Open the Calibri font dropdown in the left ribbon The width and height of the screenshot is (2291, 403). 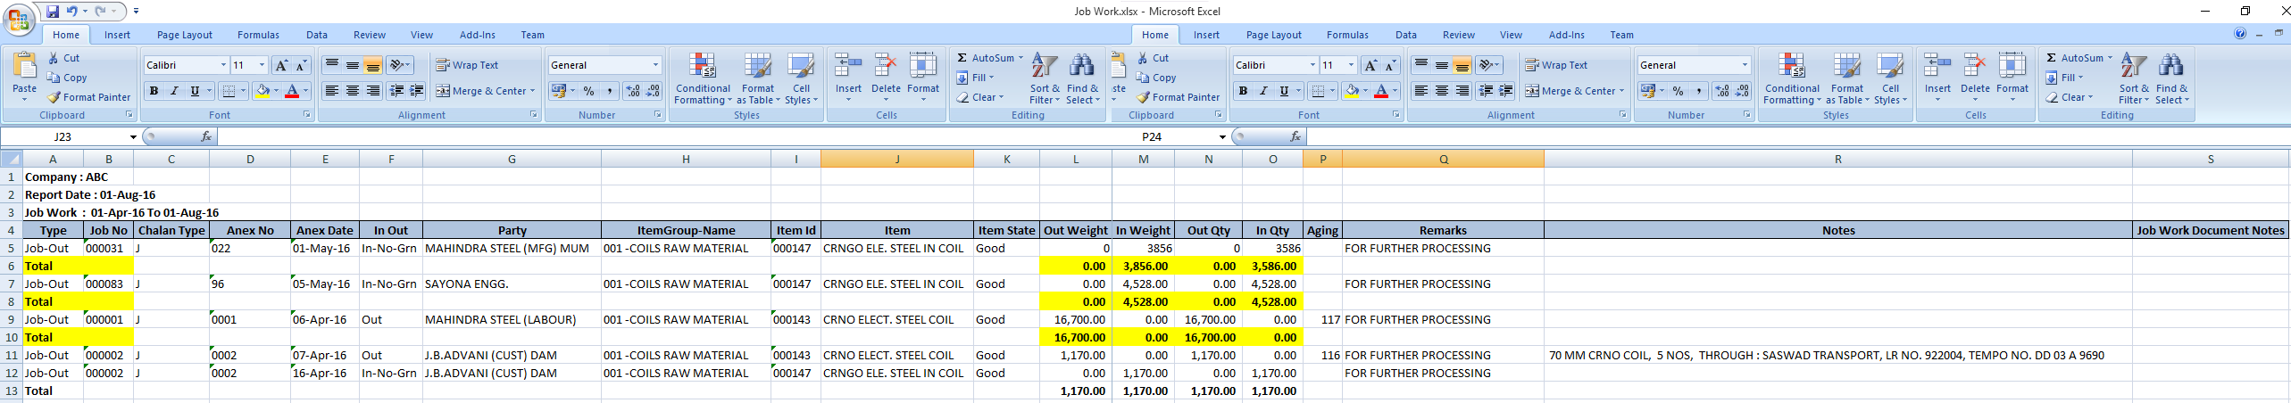[223, 65]
